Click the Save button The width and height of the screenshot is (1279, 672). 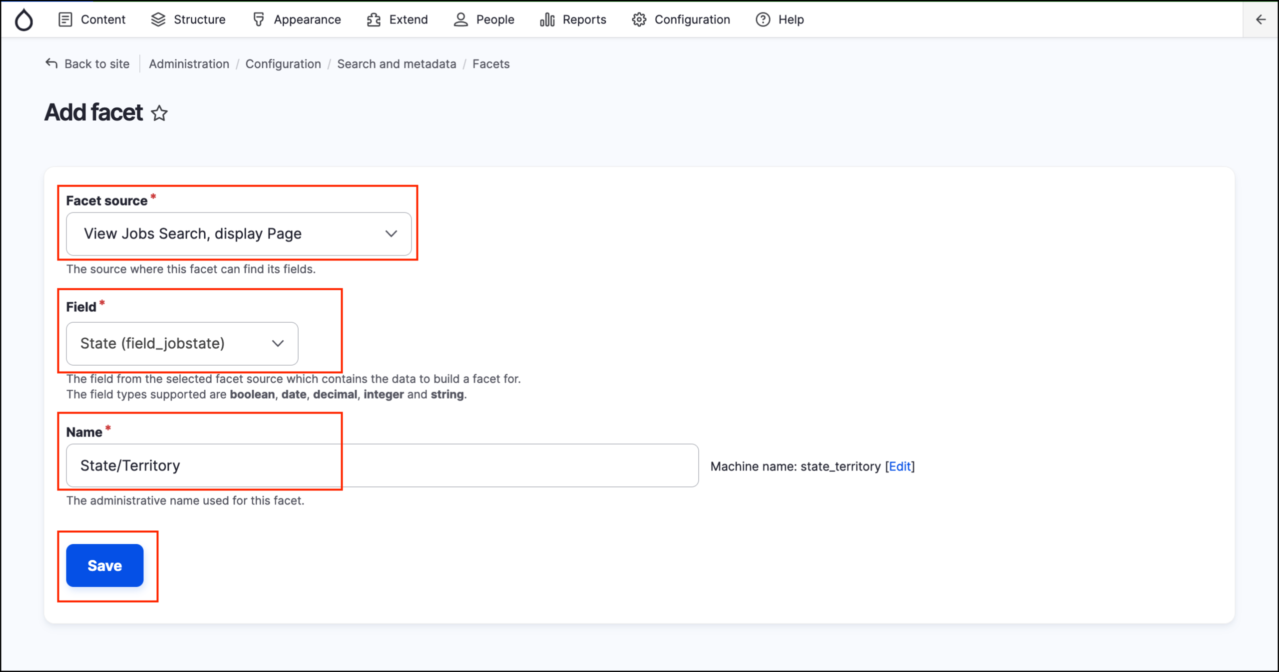tap(104, 565)
